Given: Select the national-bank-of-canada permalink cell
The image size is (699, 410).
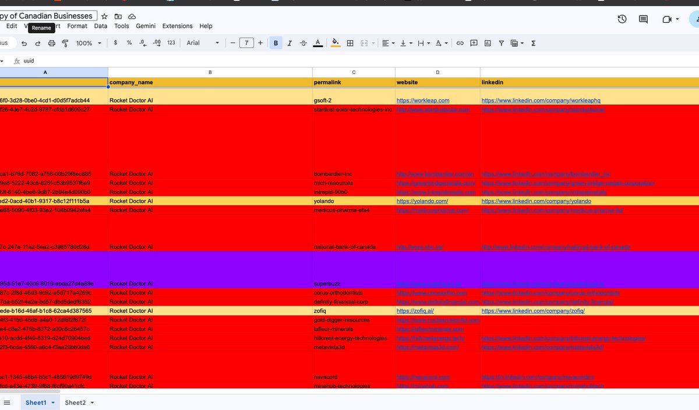Looking at the screenshot, I should point(354,233).
